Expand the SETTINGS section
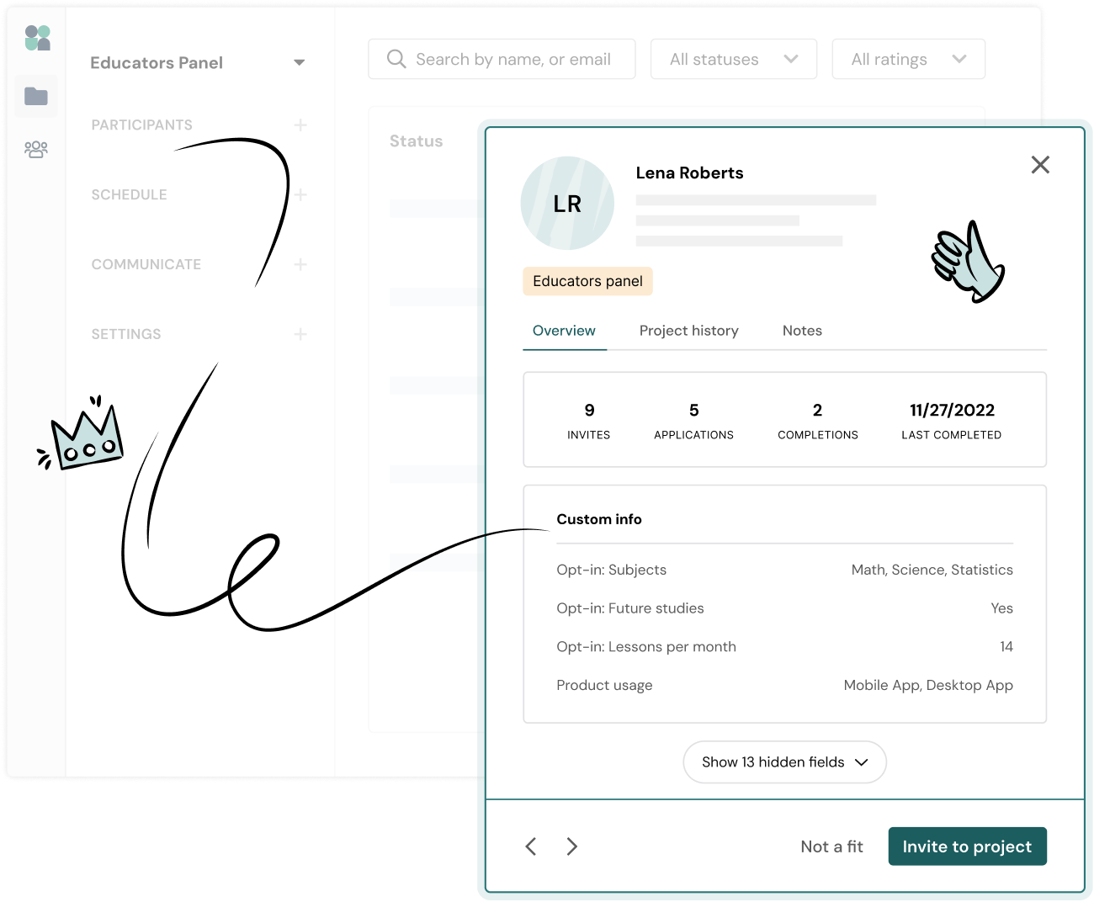1094x902 pixels. [x=300, y=334]
